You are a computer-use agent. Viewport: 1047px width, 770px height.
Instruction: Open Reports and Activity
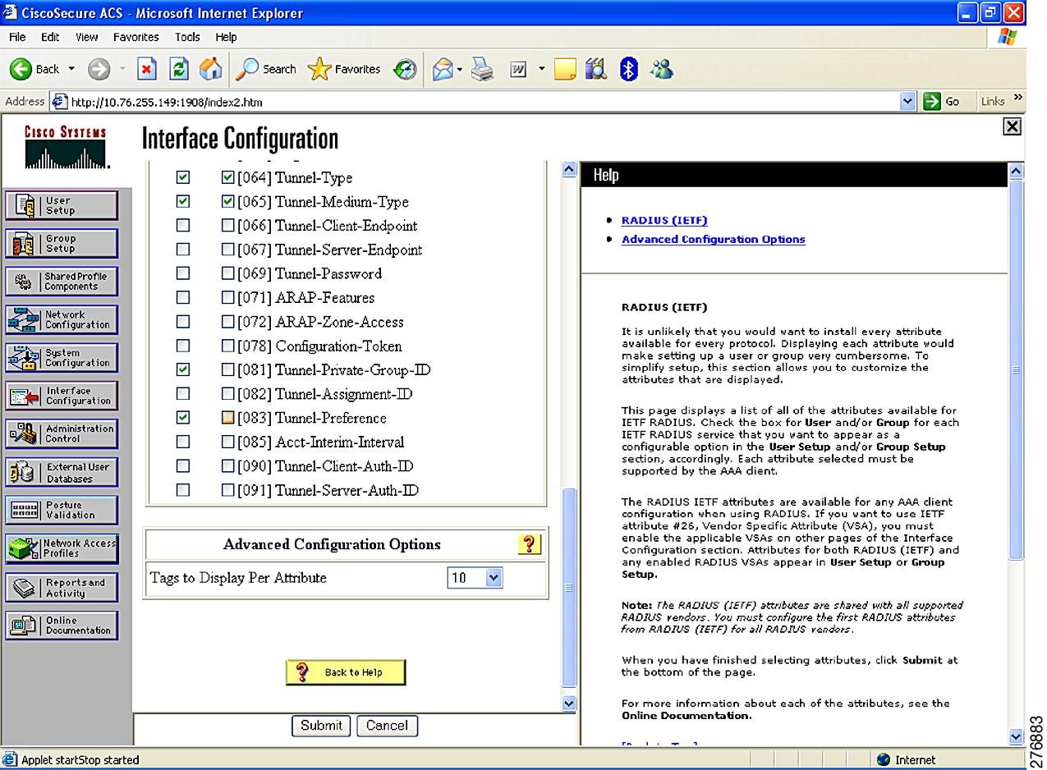coord(62,587)
